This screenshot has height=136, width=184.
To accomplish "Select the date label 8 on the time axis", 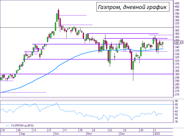I will [94, 130].
